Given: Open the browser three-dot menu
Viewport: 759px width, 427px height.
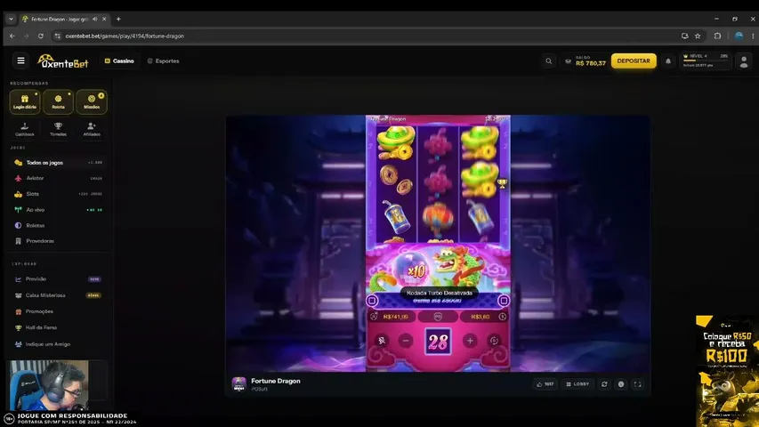Looking at the screenshot, I should point(753,36).
